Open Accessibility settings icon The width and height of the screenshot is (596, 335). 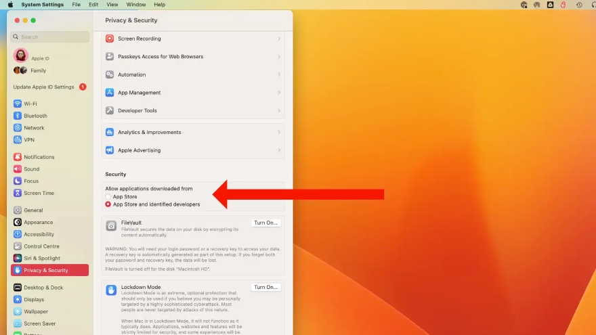point(18,234)
